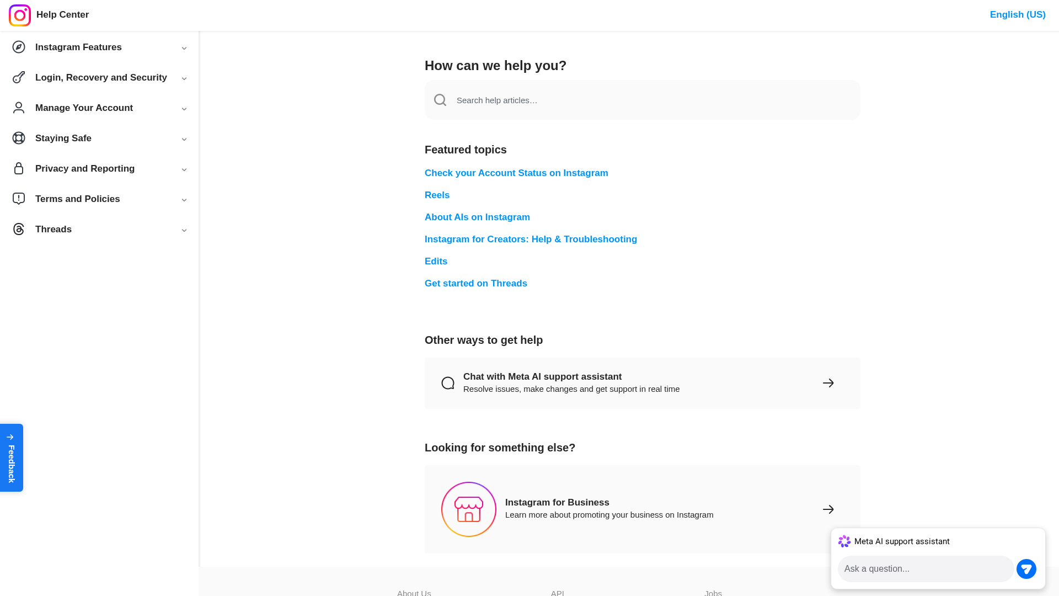Click the Instagram logo icon
This screenshot has height=596, width=1059.
click(20, 15)
